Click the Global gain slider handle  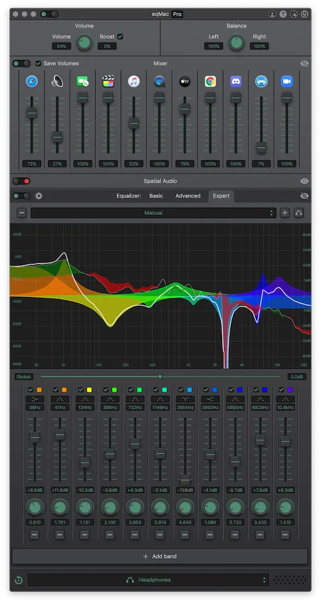click(160, 377)
